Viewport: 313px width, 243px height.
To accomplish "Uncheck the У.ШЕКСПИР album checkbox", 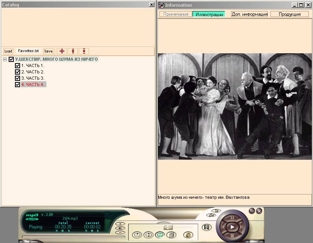I will point(11,59).
